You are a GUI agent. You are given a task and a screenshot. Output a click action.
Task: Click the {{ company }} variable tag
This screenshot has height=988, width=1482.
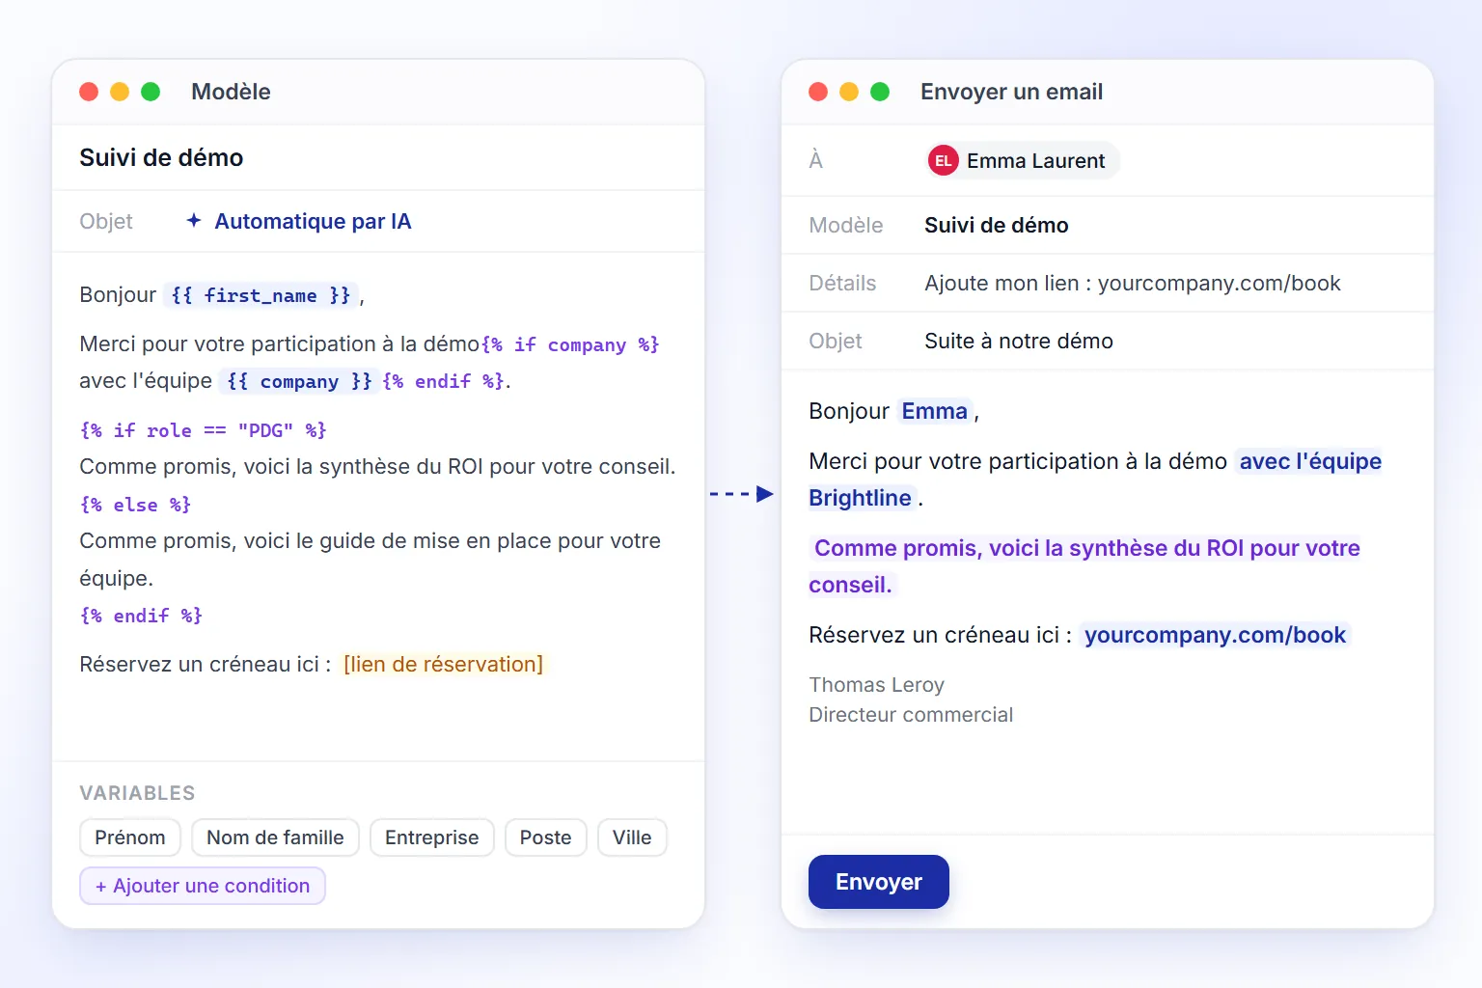click(x=299, y=381)
